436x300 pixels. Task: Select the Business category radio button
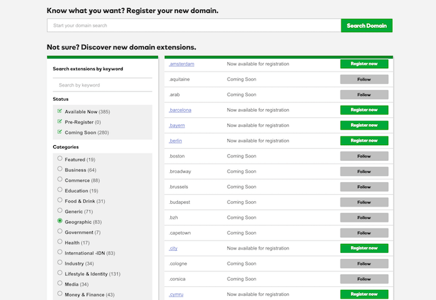pyautogui.click(x=60, y=169)
